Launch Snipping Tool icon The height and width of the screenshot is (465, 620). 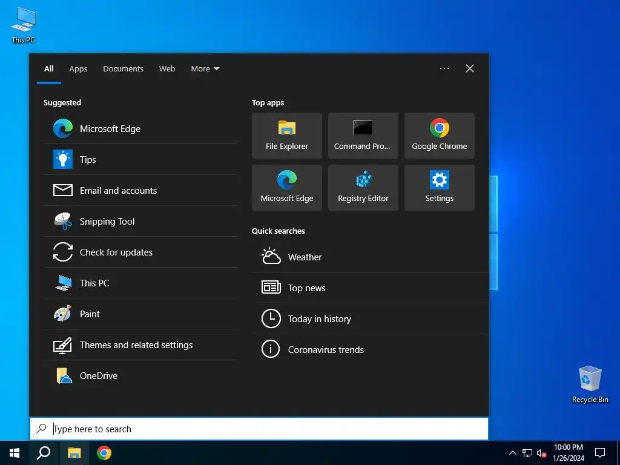pyautogui.click(x=63, y=221)
